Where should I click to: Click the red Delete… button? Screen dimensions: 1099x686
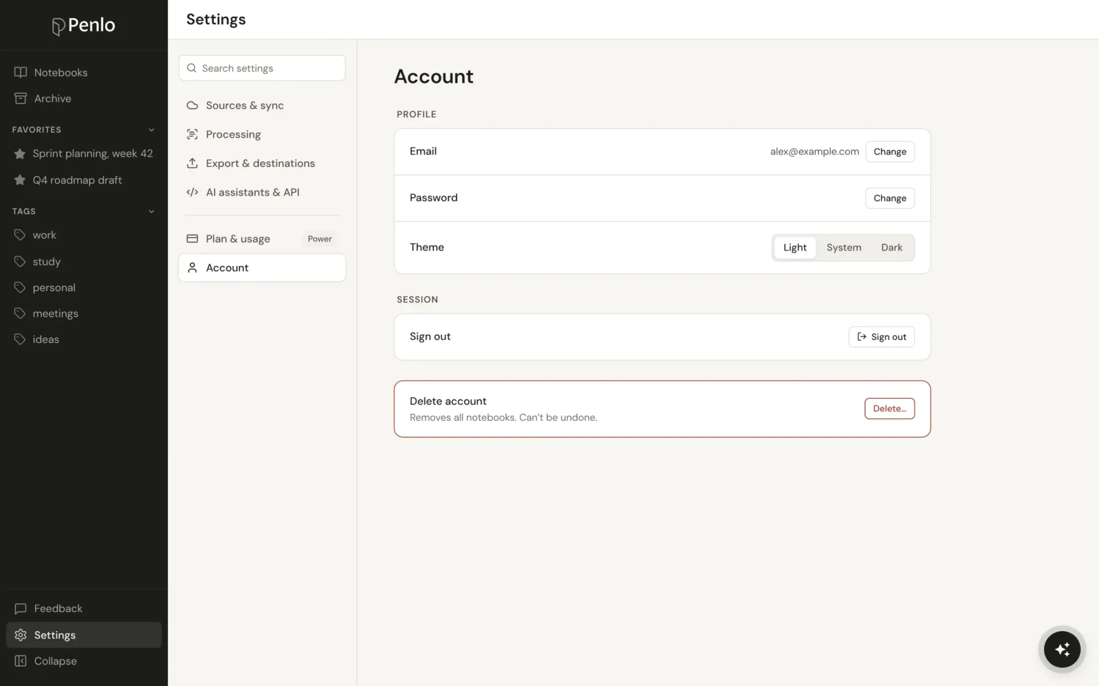pos(889,408)
